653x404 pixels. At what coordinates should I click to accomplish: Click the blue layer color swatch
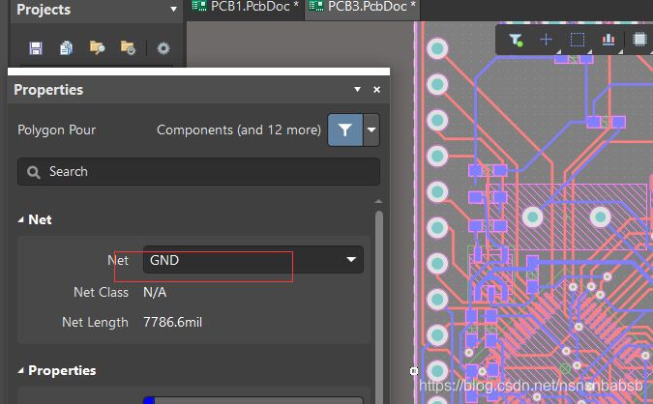click(x=149, y=400)
